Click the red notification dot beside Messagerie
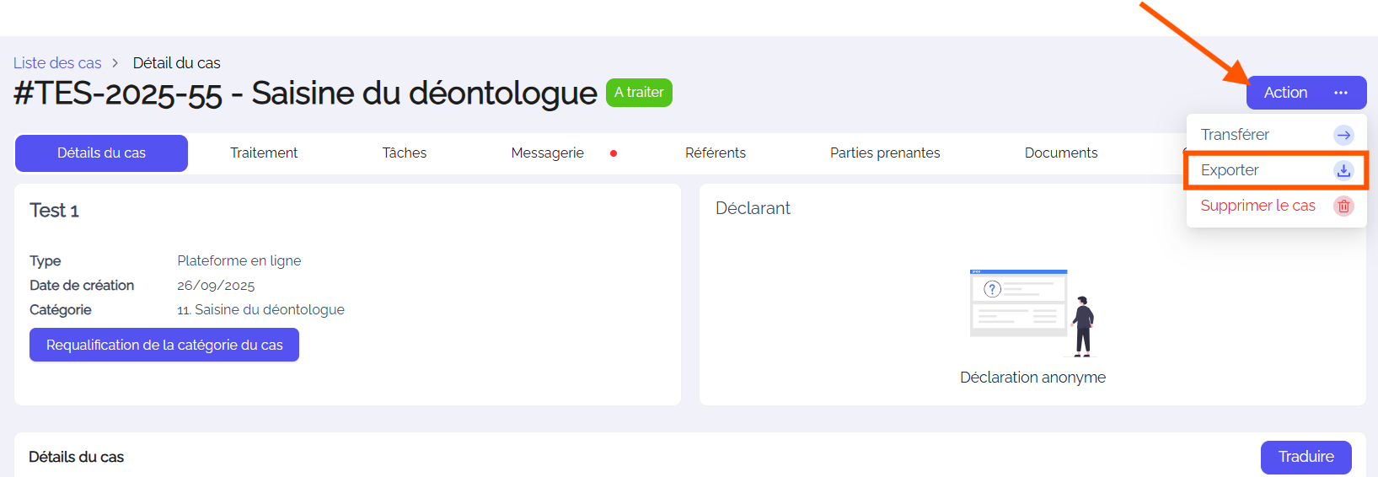Image resolution: width=1378 pixels, height=477 pixels. pos(614,153)
